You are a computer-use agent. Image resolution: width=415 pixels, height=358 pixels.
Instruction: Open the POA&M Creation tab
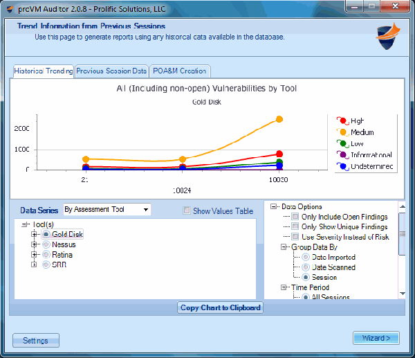180,71
